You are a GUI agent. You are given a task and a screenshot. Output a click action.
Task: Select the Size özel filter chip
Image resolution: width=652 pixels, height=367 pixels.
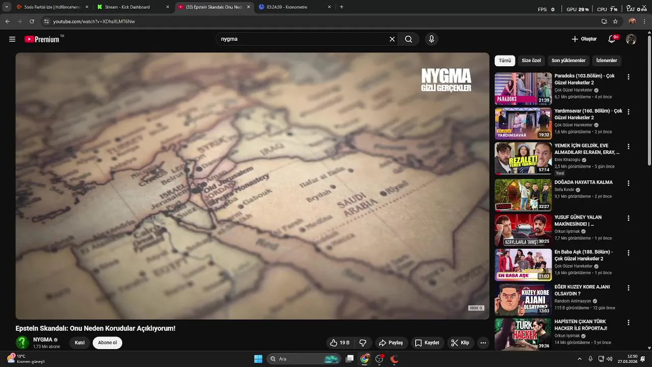pyautogui.click(x=531, y=61)
